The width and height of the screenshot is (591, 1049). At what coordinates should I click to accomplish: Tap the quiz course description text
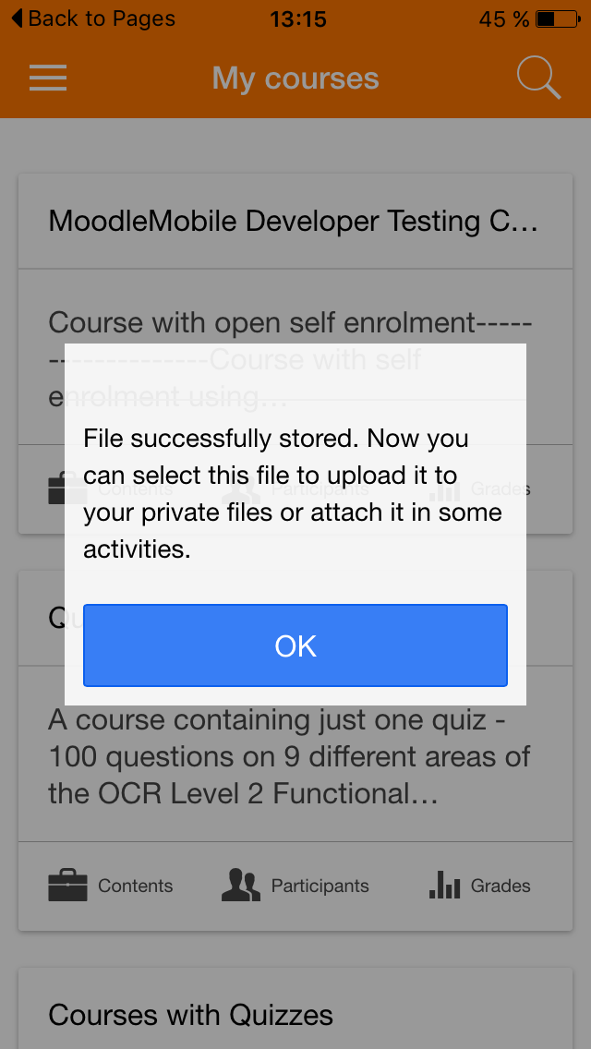(x=289, y=756)
